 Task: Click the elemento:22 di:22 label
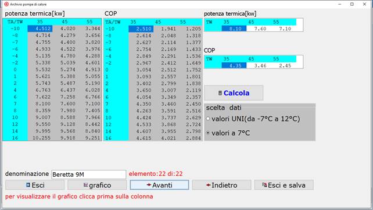point(156,174)
